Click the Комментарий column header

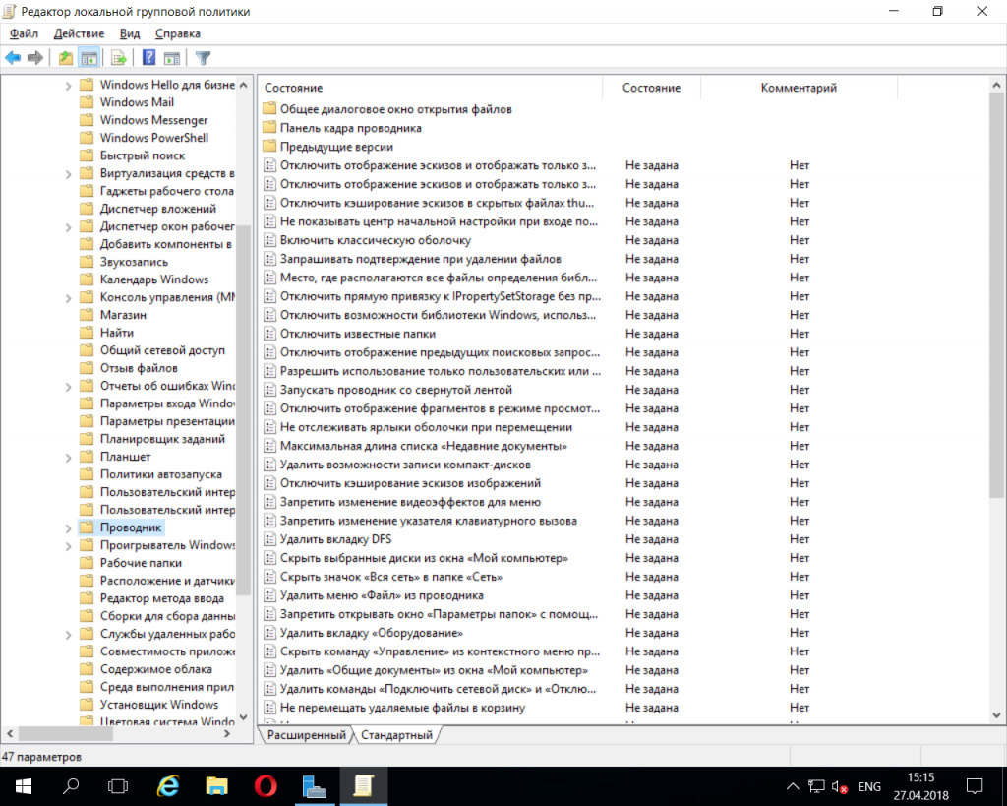pyautogui.click(x=798, y=88)
